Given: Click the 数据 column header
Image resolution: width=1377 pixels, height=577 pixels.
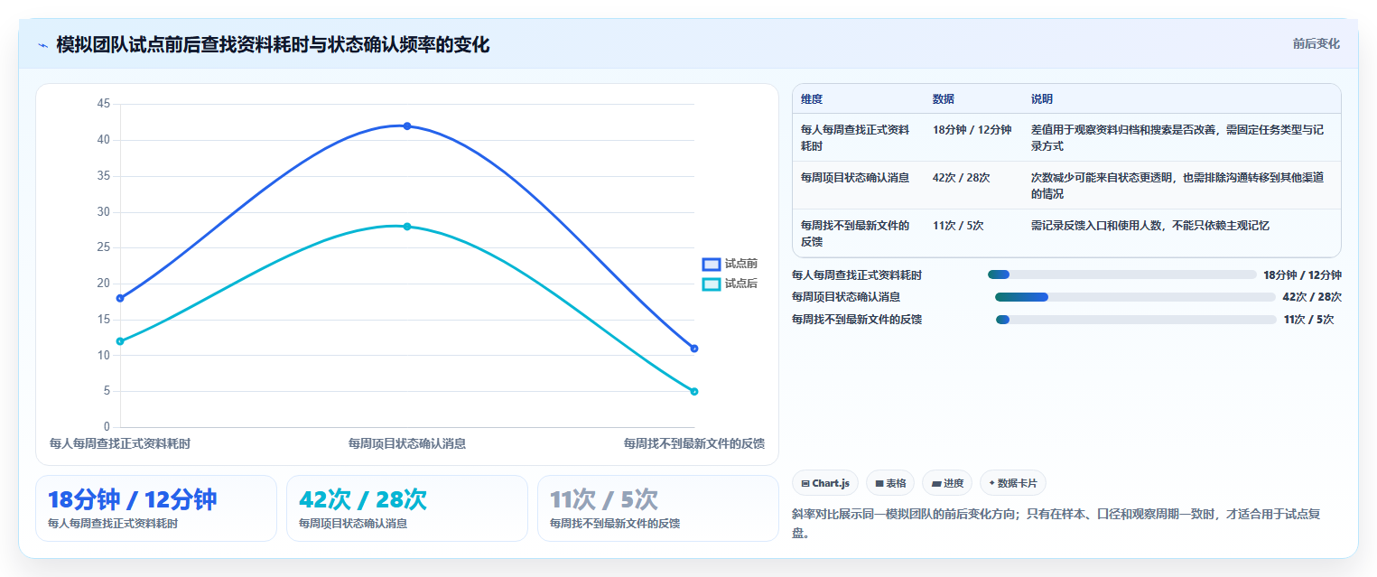Looking at the screenshot, I should pos(944,99).
